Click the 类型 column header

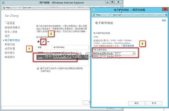44,47
